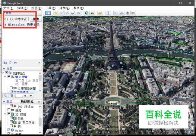Click the compass north indicator on the map
The image size is (196, 136).
[191, 20]
